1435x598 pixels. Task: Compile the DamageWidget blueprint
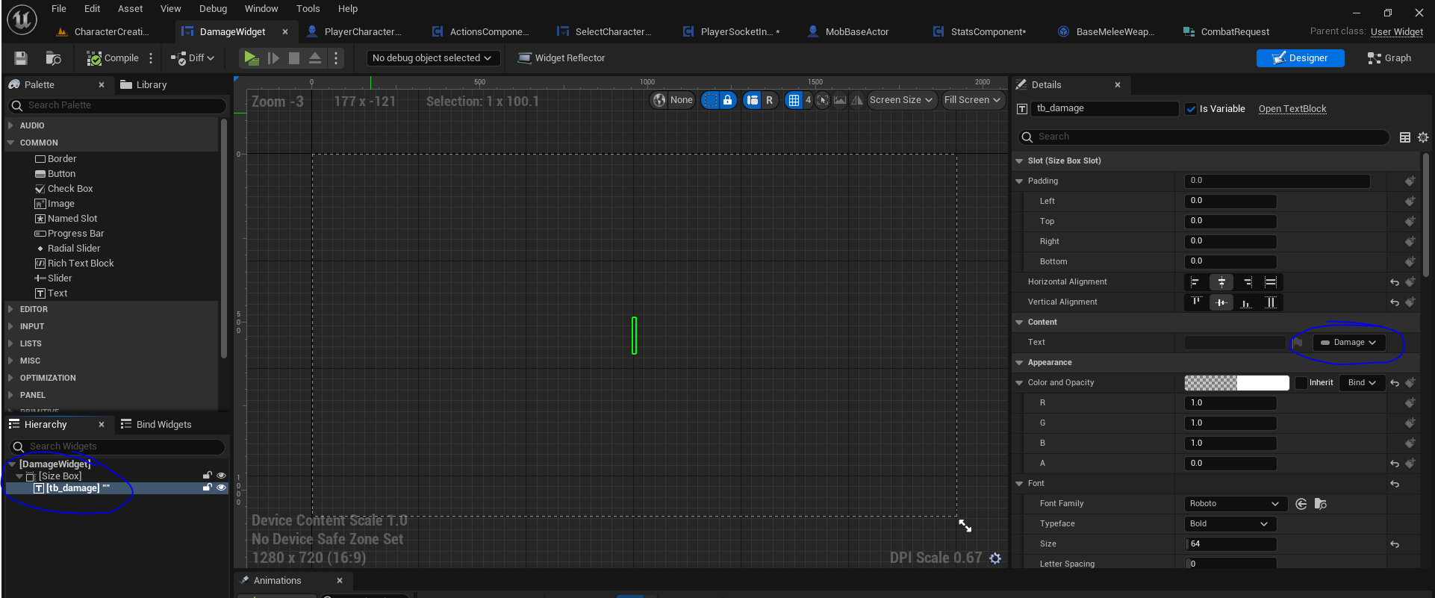pyautogui.click(x=113, y=58)
